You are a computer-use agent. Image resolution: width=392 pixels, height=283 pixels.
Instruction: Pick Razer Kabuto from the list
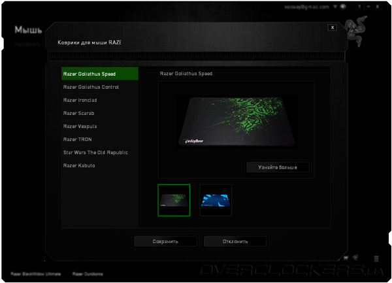100,165
